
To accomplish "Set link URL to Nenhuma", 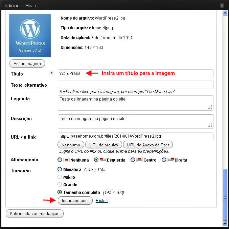I will point(71,145).
